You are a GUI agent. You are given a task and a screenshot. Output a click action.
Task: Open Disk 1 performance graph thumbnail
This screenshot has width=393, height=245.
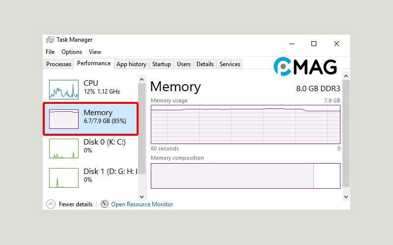pos(64,178)
